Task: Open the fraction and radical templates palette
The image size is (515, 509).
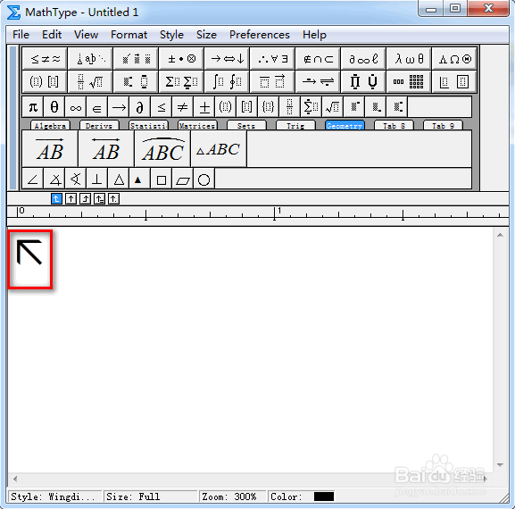Action: click(x=90, y=81)
